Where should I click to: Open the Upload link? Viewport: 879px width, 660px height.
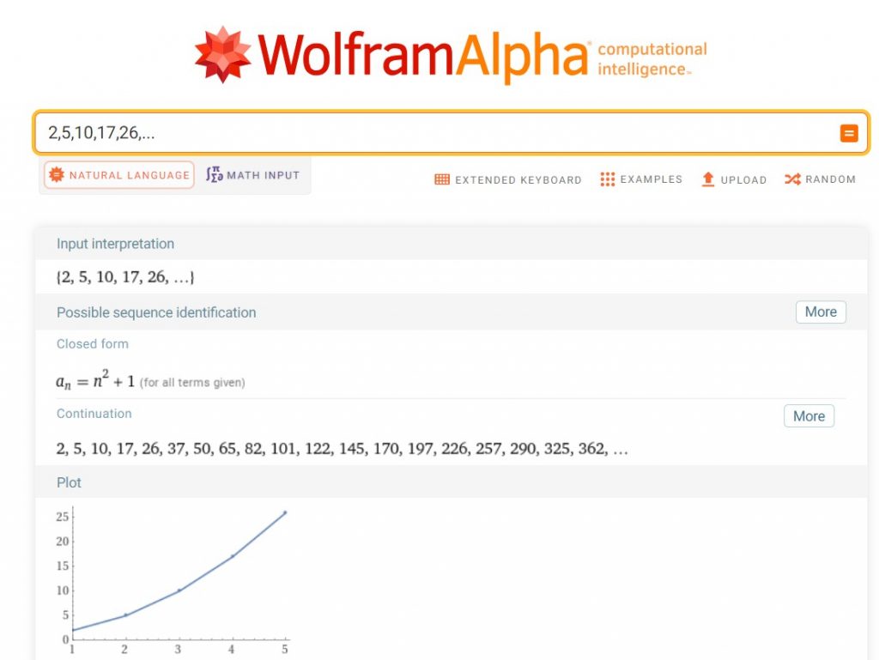[x=734, y=179]
